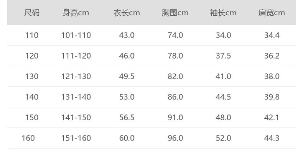Viewport: 303px width, 165px height.
Task: Select size 160 row label
Action: tap(28, 138)
